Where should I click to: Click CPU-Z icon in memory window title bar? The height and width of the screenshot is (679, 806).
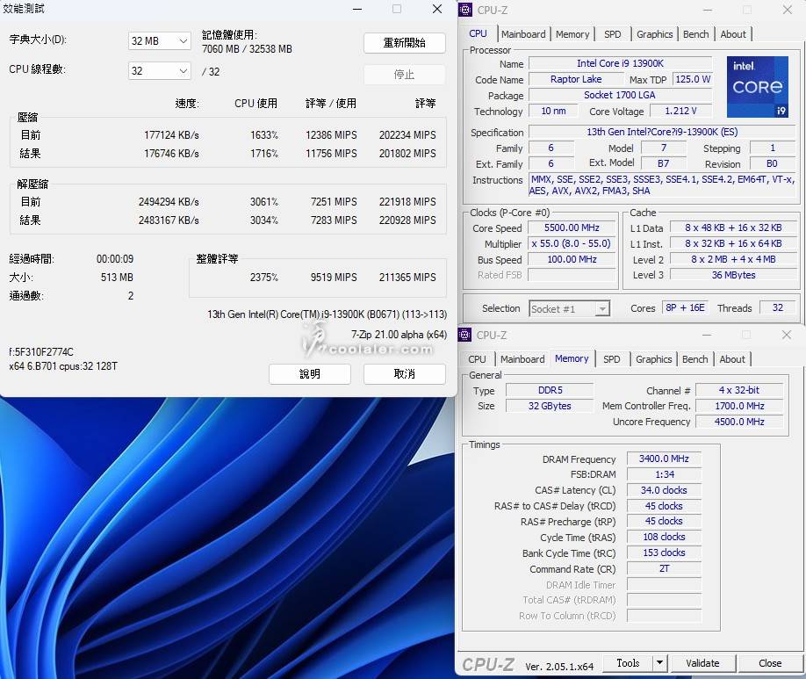pos(465,335)
